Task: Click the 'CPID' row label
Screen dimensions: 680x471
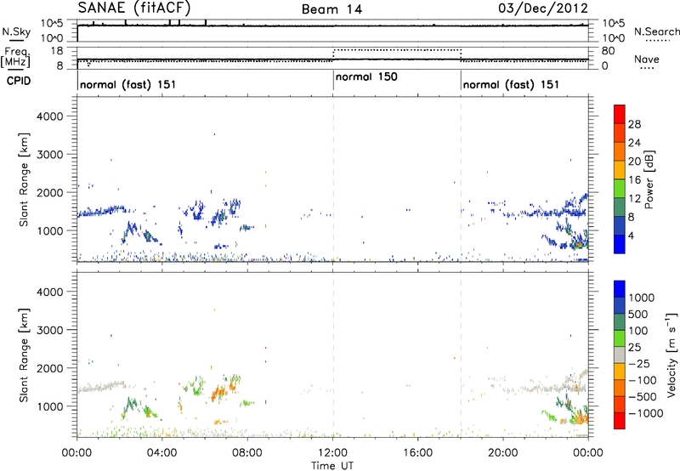Action: coord(19,81)
